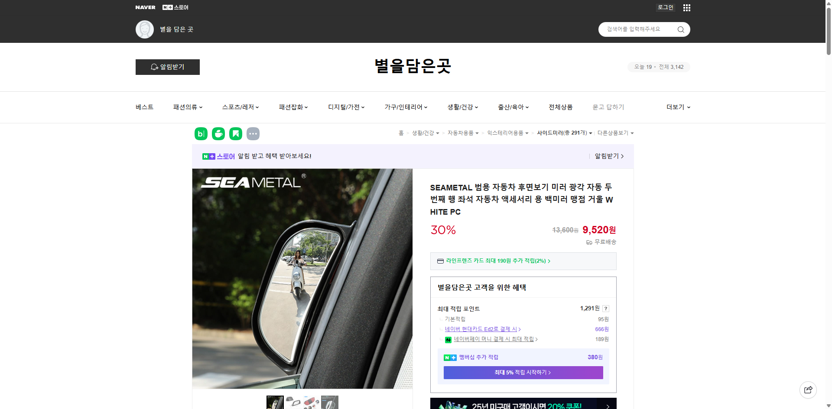The width and height of the screenshot is (832, 409).
Task: Select the second product thumbnail
Action: [x=293, y=402]
